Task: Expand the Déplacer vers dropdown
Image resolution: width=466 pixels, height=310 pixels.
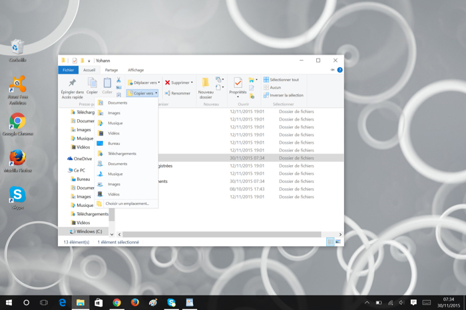Action: tap(144, 82)
